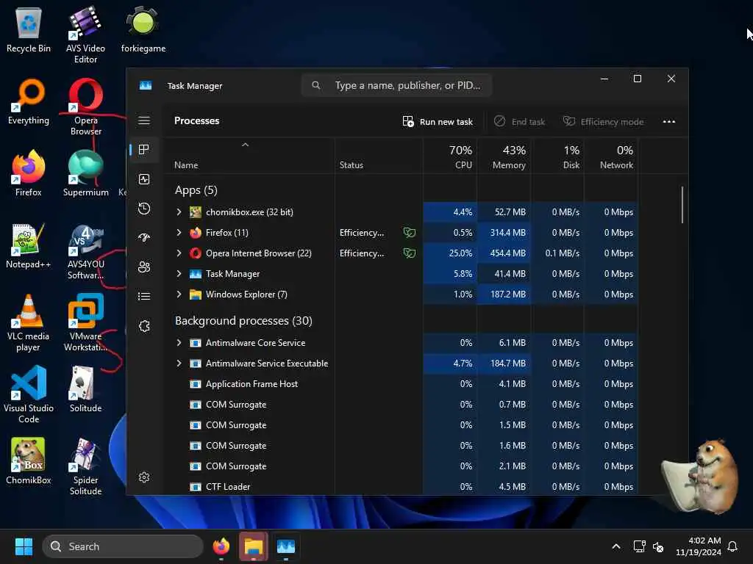The width and height of the screenshot is (753, 564).
Task: Open App history page in sidebar
Action: point(144,208)
